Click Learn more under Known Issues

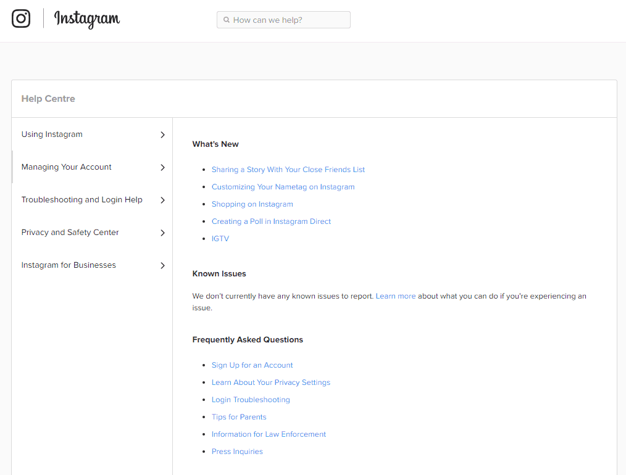coord(396,296)
